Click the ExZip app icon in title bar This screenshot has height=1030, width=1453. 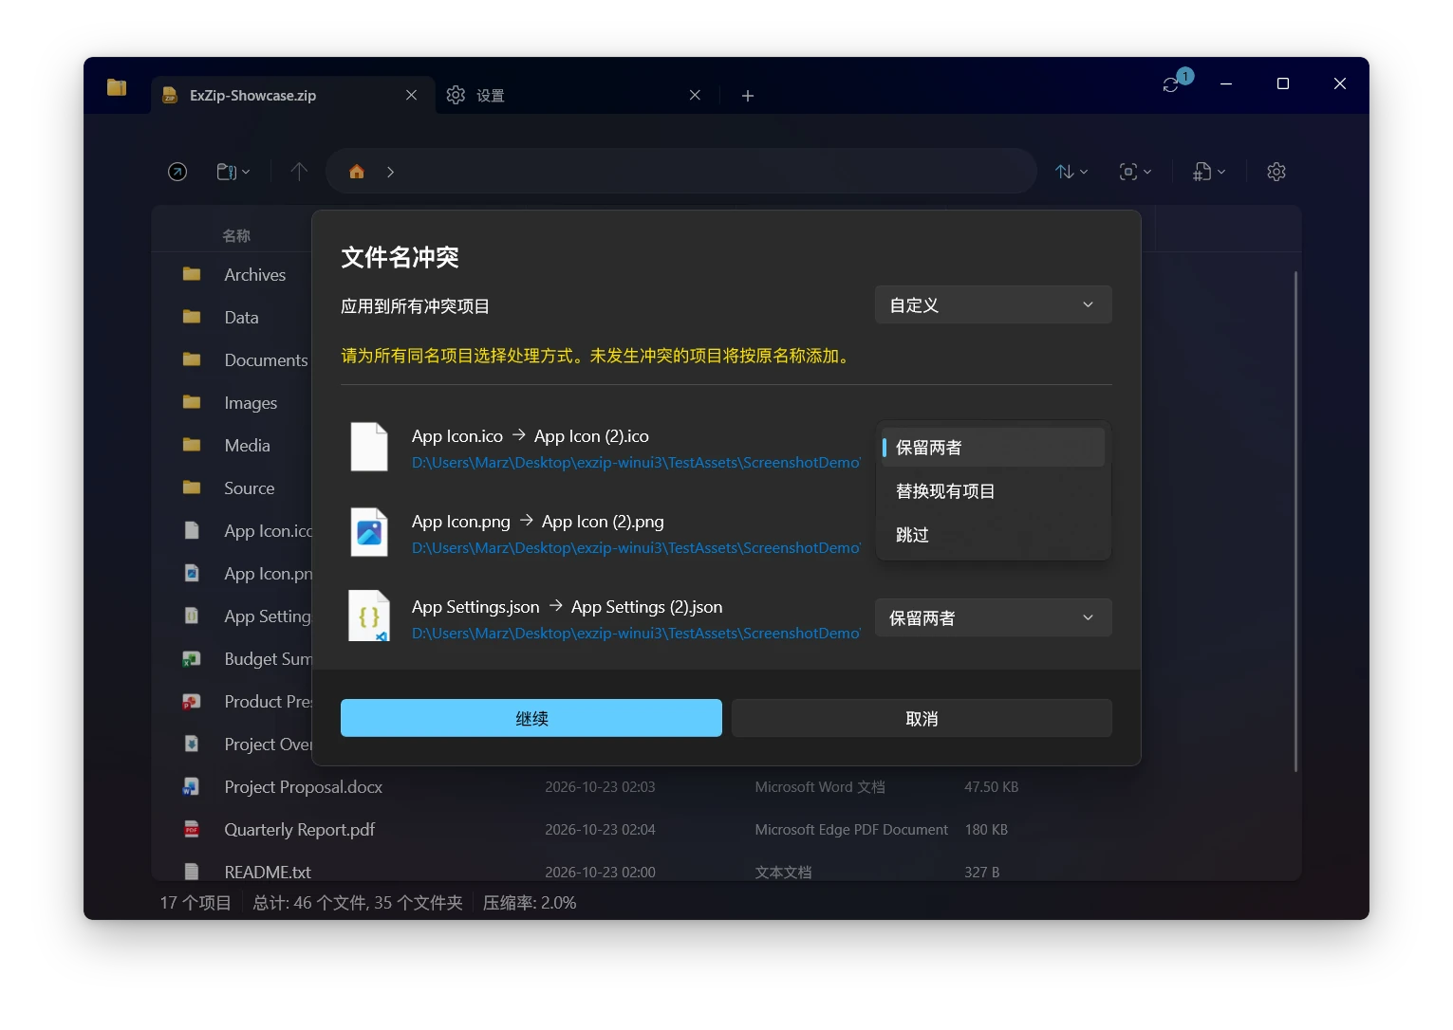[x=117, y=87]
